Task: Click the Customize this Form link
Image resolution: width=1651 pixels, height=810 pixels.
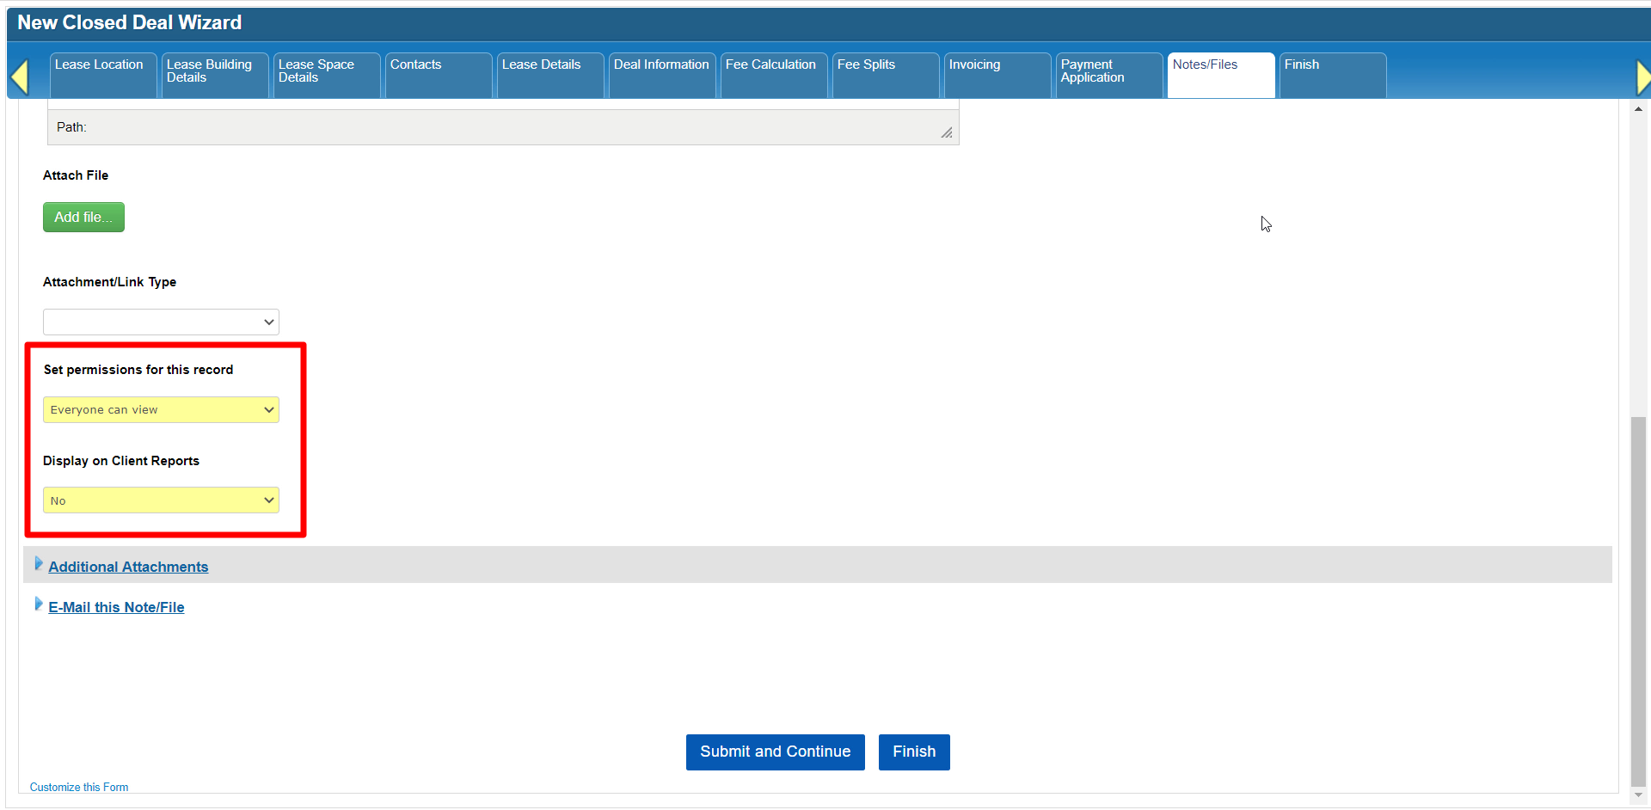Action: [x=79, y=788]
